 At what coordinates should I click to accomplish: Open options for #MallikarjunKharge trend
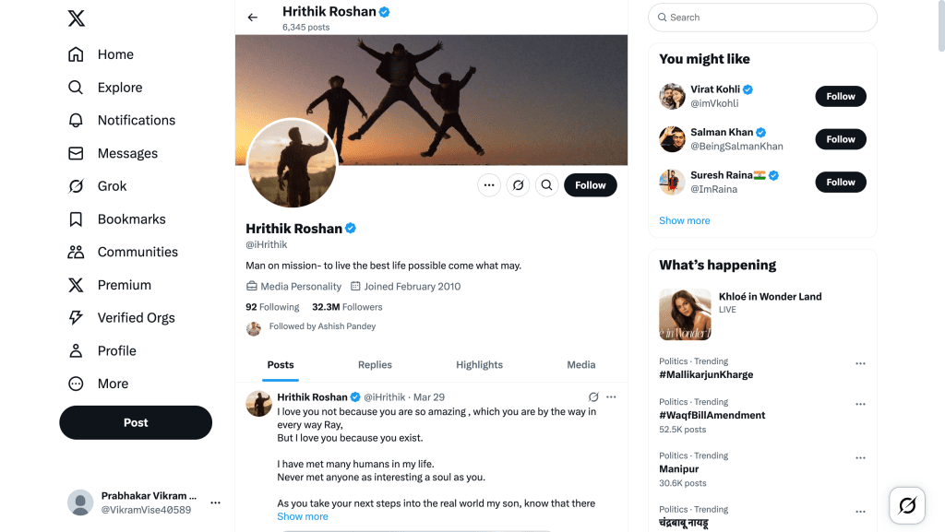point(860,363)
